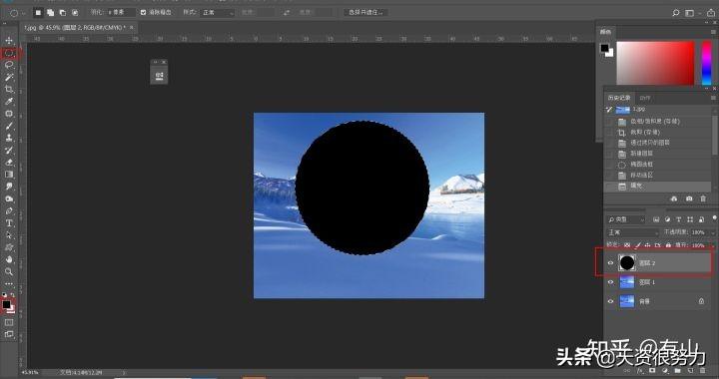Select layer 1 thumbnail in Layers panel
Image resolution: width=719 pixels, height=379 pixels.
coord(627,282)
